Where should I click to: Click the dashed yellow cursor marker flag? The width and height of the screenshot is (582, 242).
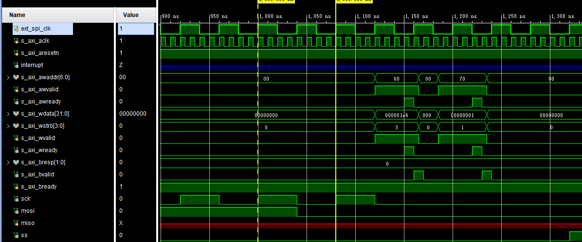pyautogui.click(x=276, y=1)
